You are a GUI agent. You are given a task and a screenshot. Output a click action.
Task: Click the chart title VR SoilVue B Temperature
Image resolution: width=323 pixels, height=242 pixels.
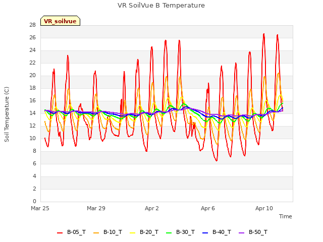click(161, 6)
